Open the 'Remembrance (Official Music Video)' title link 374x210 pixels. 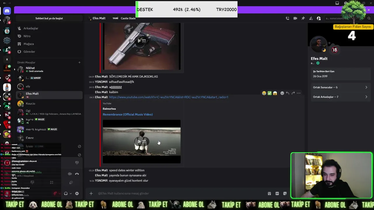pos(128,114)
